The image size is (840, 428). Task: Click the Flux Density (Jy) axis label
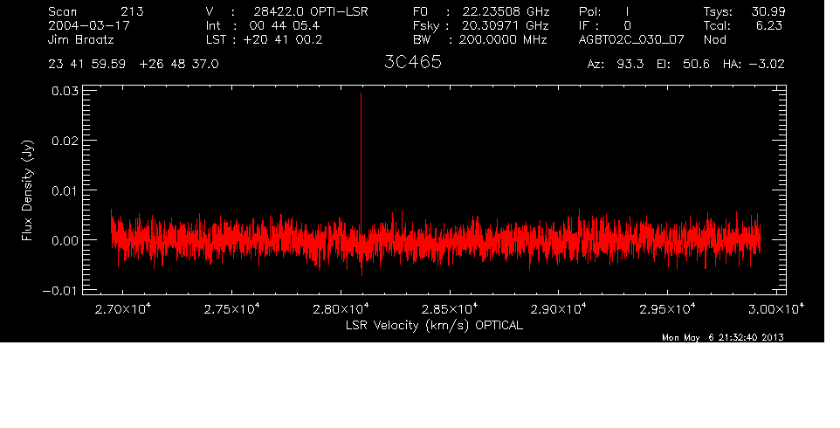click(28, 191)
